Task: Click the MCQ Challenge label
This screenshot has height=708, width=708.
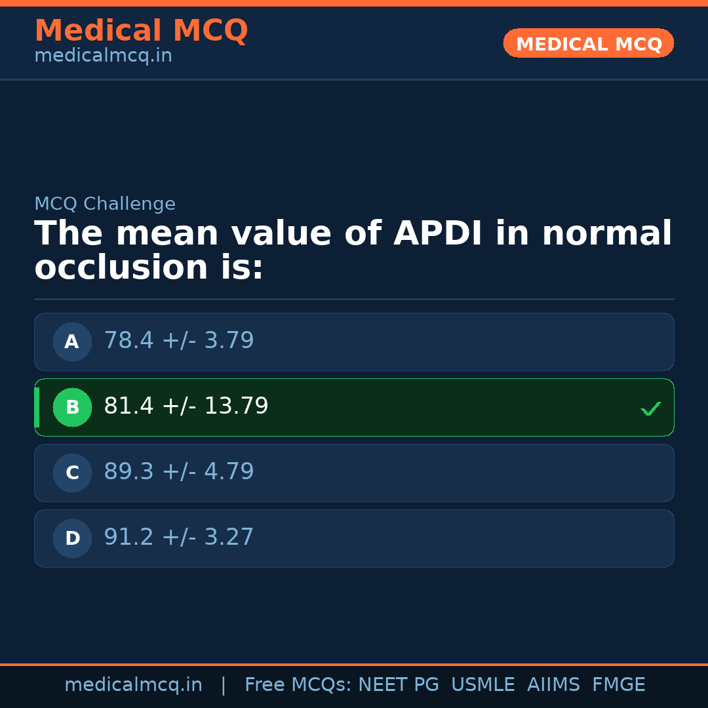Action: click(x=105, y=205)
